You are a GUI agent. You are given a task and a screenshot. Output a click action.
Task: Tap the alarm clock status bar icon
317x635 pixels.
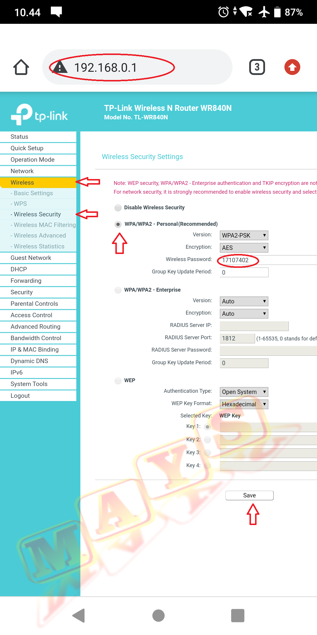point(223,12)
